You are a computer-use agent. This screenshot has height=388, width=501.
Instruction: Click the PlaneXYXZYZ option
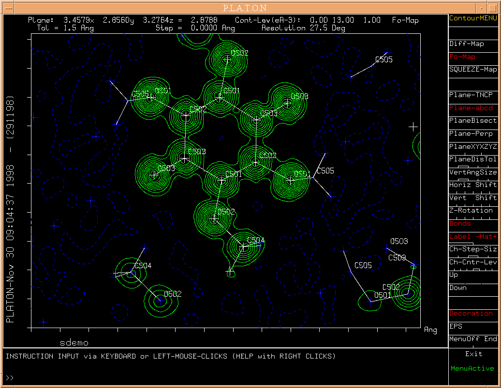pyautogui.click(x=472, y=146)
